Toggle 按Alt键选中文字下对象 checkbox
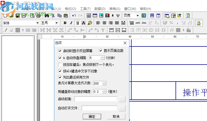The image size is (207, 121). [x=60, y=71]
